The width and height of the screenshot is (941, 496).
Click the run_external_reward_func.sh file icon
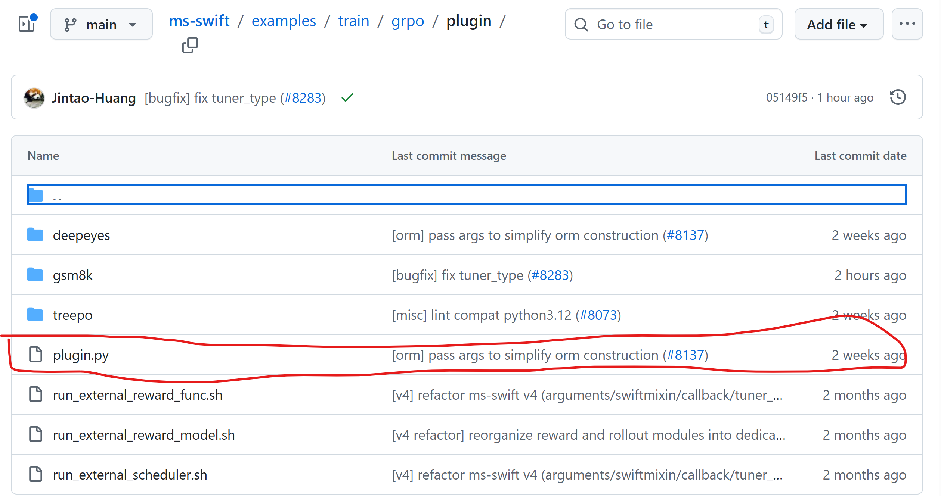coord(35,394)
